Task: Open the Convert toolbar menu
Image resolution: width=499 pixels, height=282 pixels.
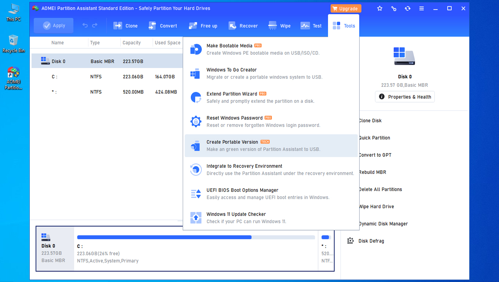Action: tap(163, 26)
